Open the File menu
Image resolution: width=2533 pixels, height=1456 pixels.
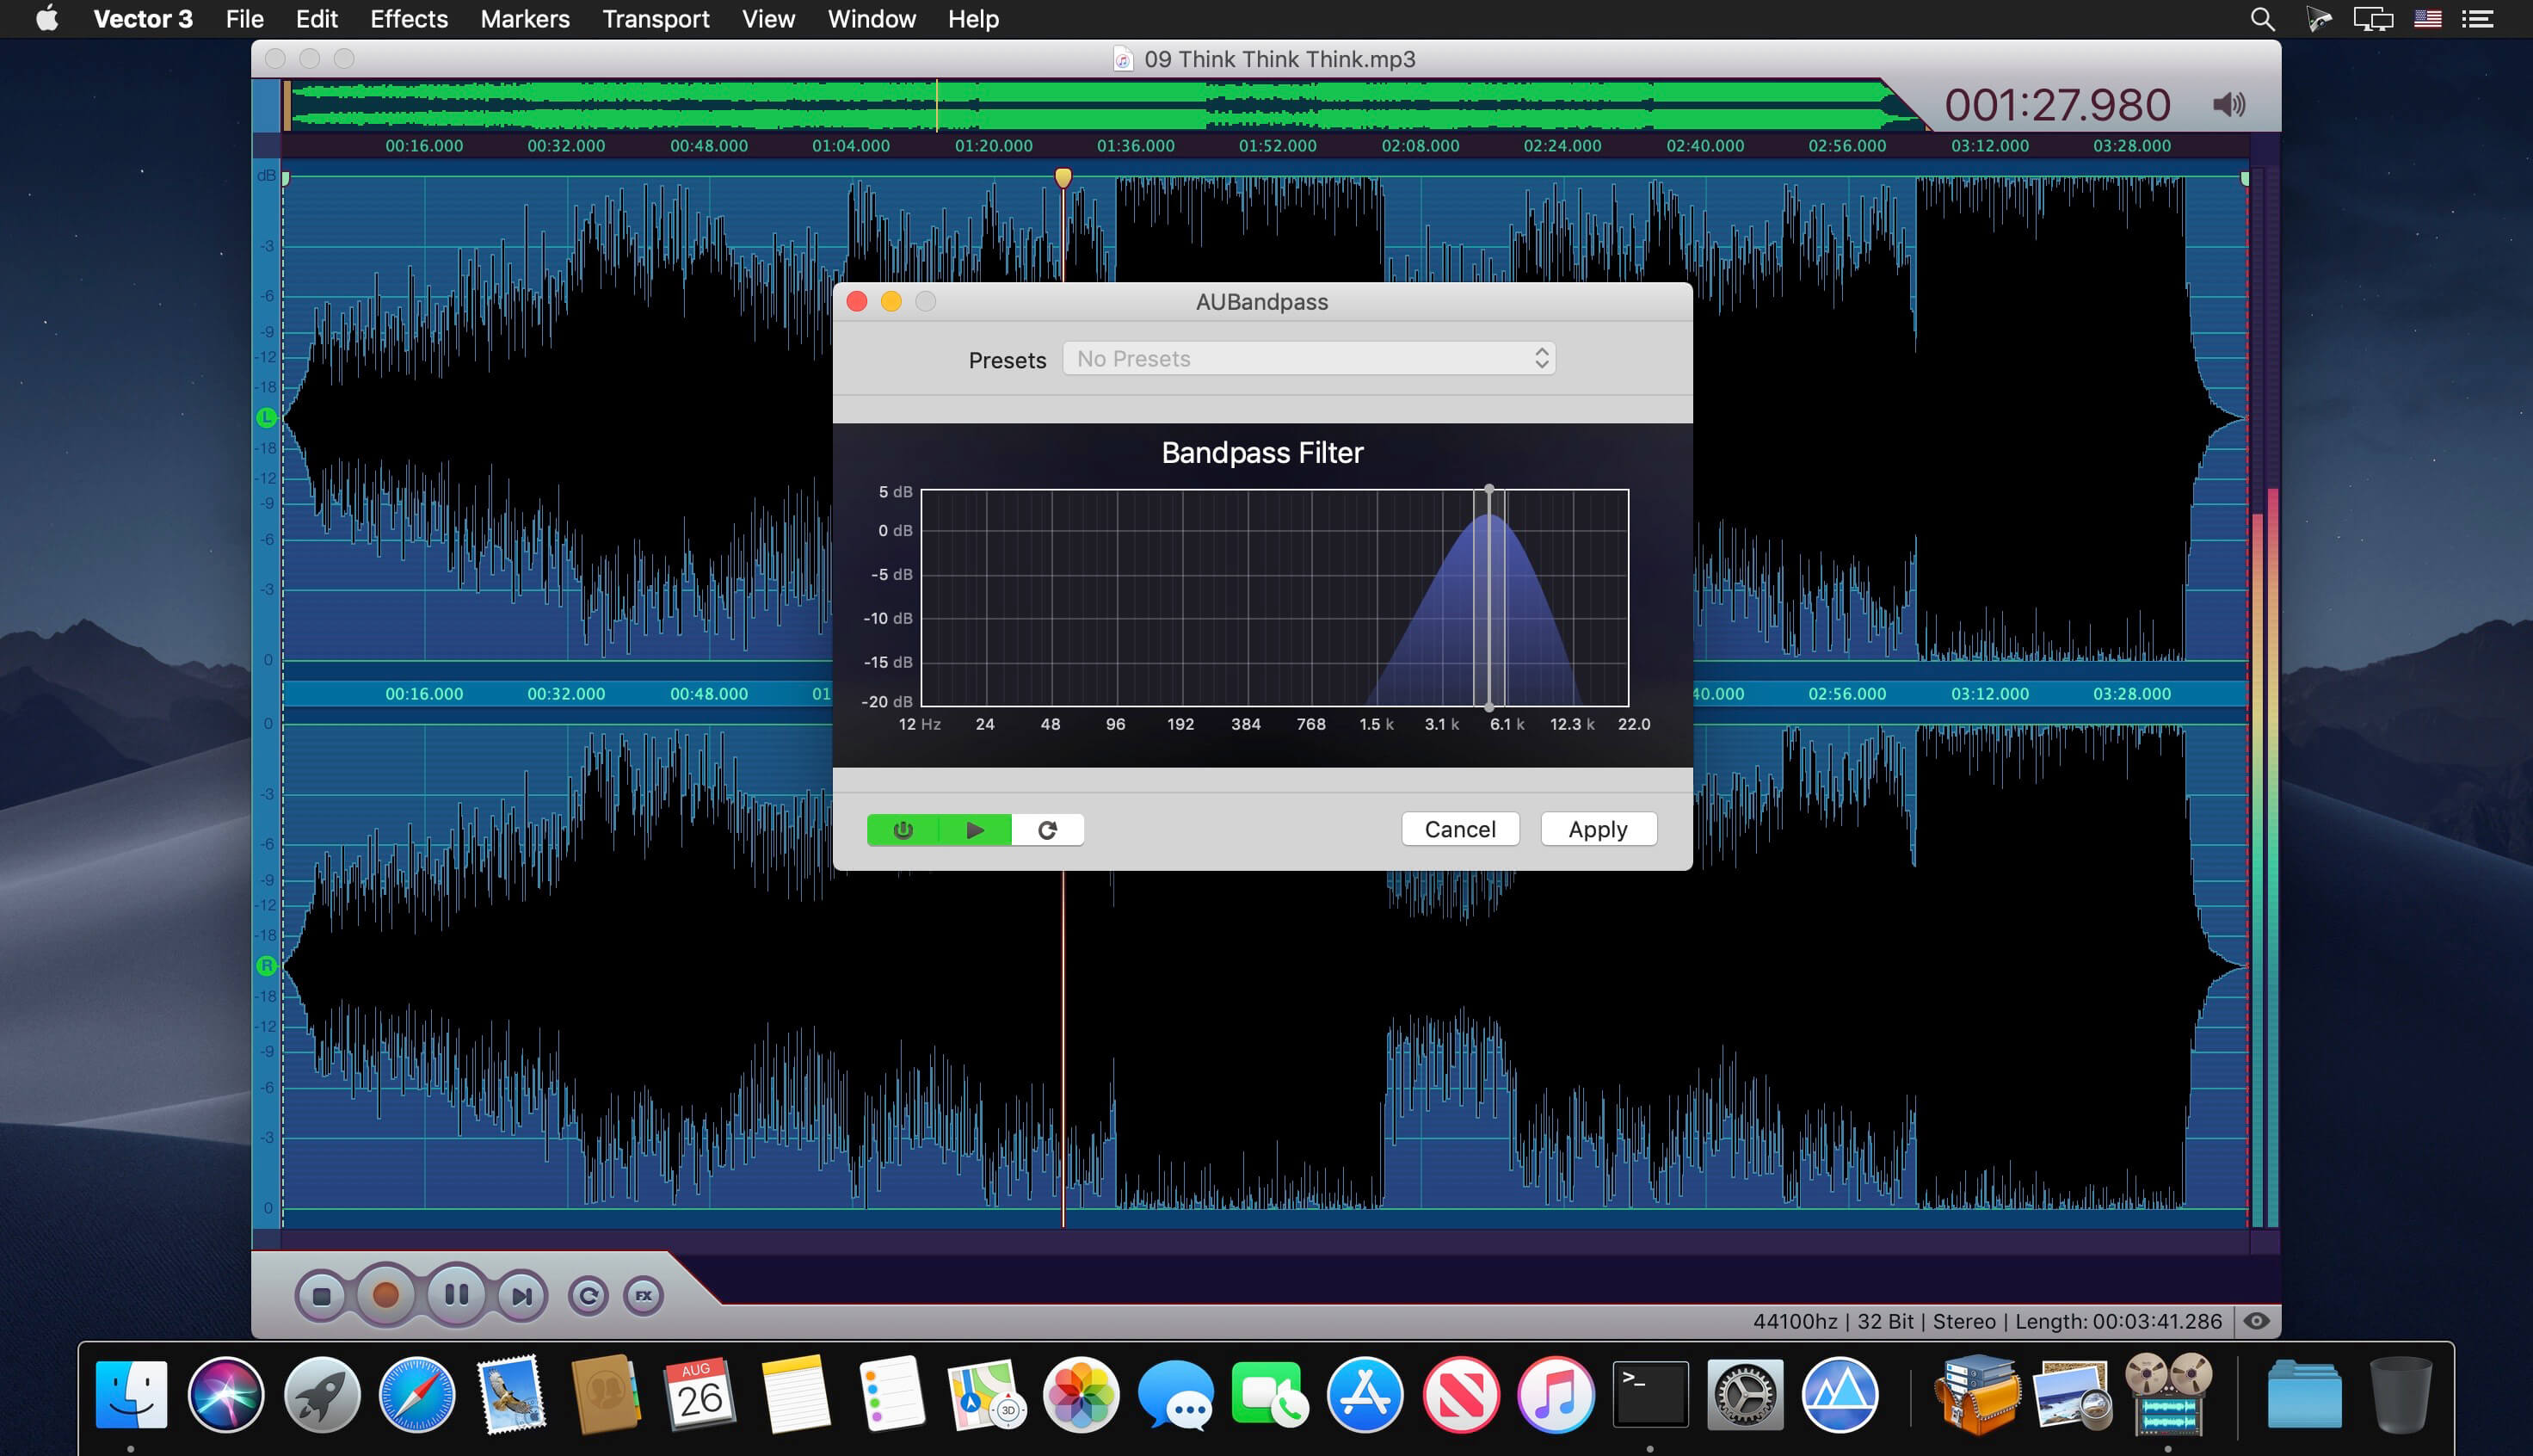[x=243, y=19]
